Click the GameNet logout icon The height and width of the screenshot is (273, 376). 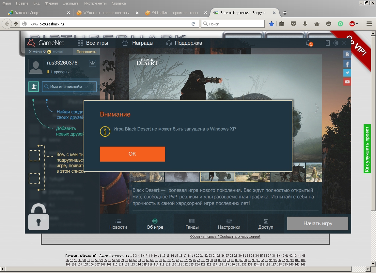[x=327, y=43]
